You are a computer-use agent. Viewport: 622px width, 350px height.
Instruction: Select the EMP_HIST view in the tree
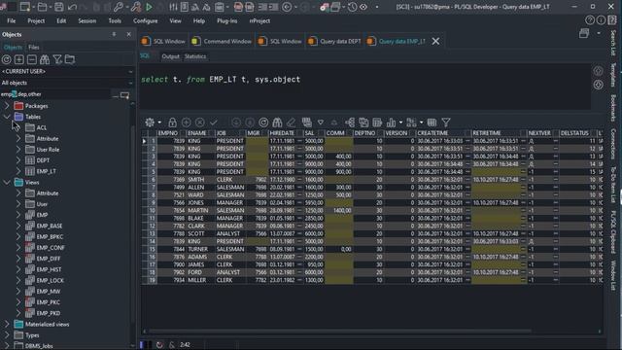(x=50, y=269)
